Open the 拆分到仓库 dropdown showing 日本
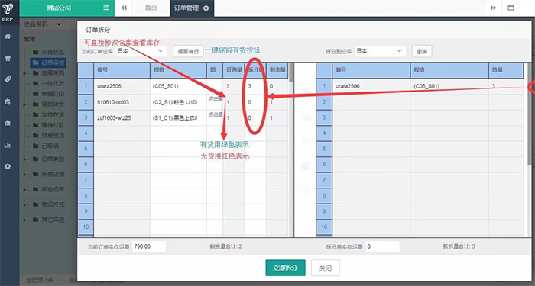The height and width of the screenshot is (286, 535). tap(380, 51)
